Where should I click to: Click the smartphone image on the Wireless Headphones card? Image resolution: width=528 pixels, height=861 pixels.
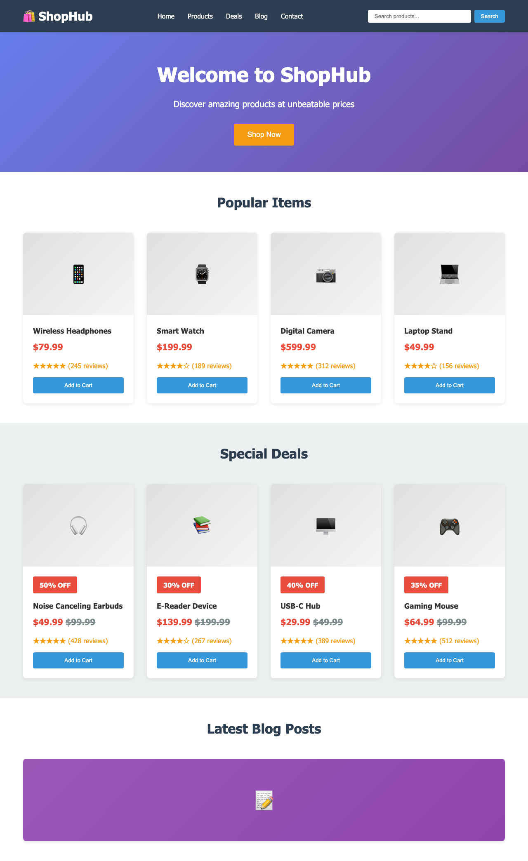[78, 273]
